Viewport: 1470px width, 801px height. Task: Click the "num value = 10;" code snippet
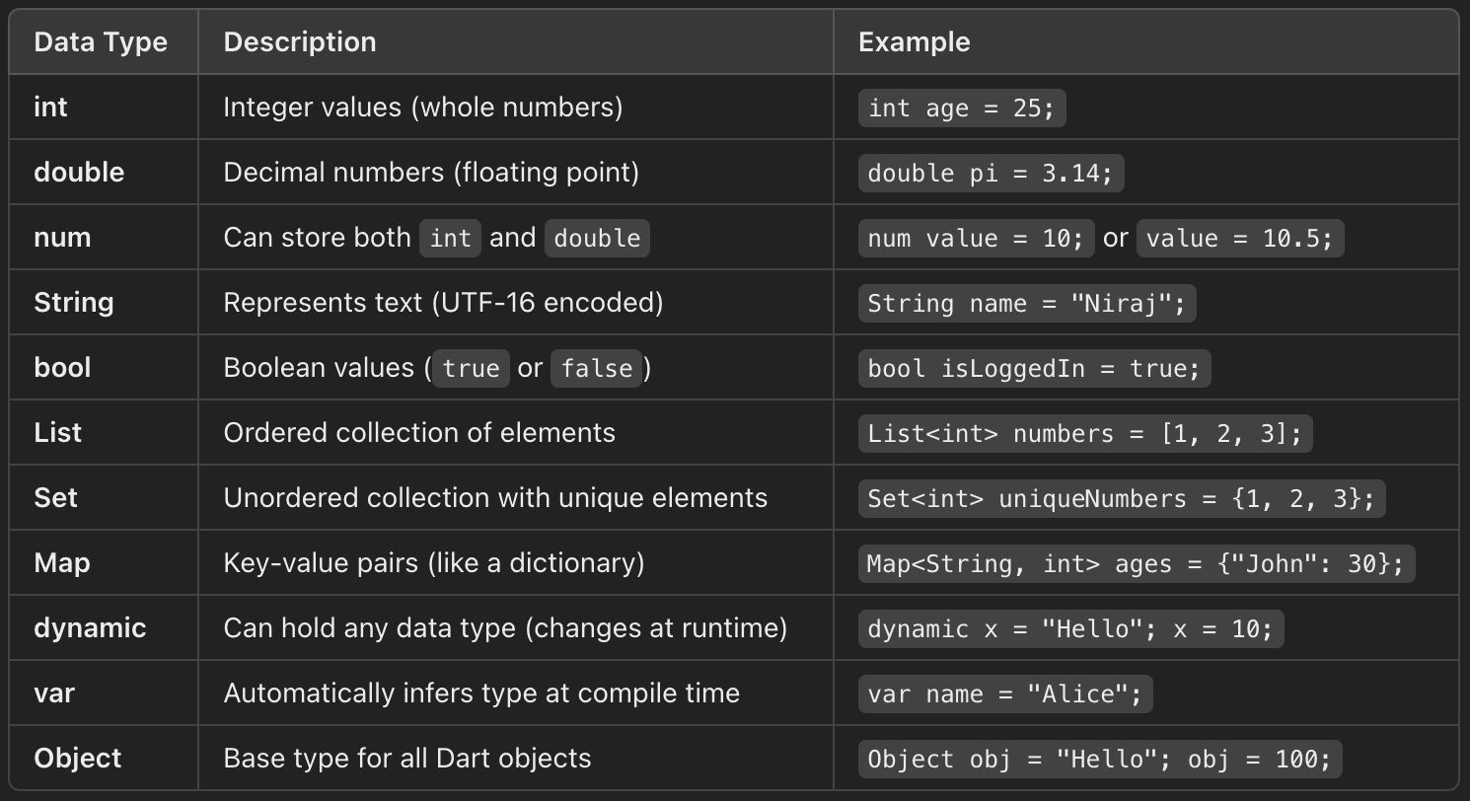click(x=976, y=238)
